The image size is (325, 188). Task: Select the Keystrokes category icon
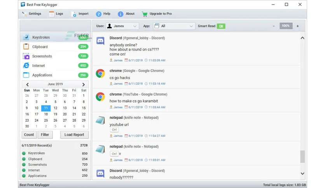pos(26,37)
